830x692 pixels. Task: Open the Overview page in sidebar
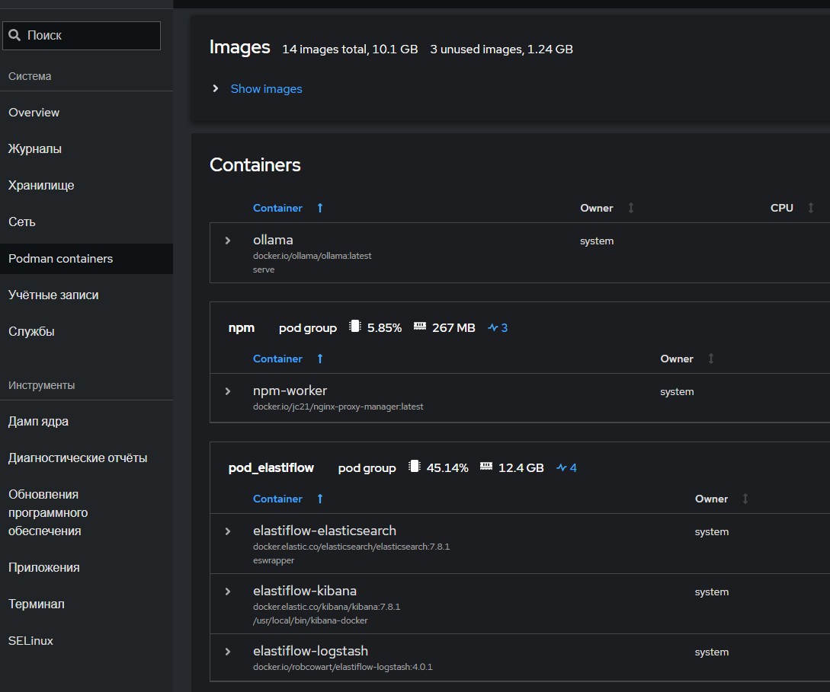click(x=34, y=113)
